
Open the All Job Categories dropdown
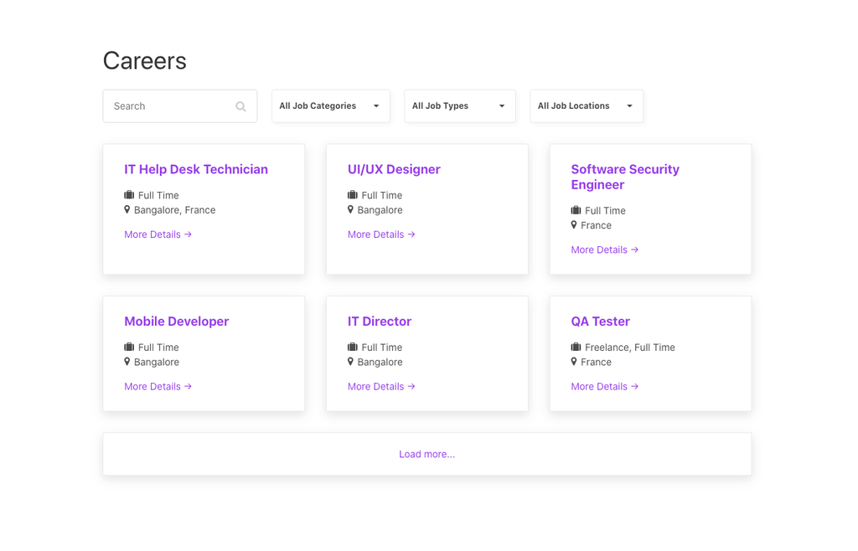pyautogui.click(x=330, y=106)
